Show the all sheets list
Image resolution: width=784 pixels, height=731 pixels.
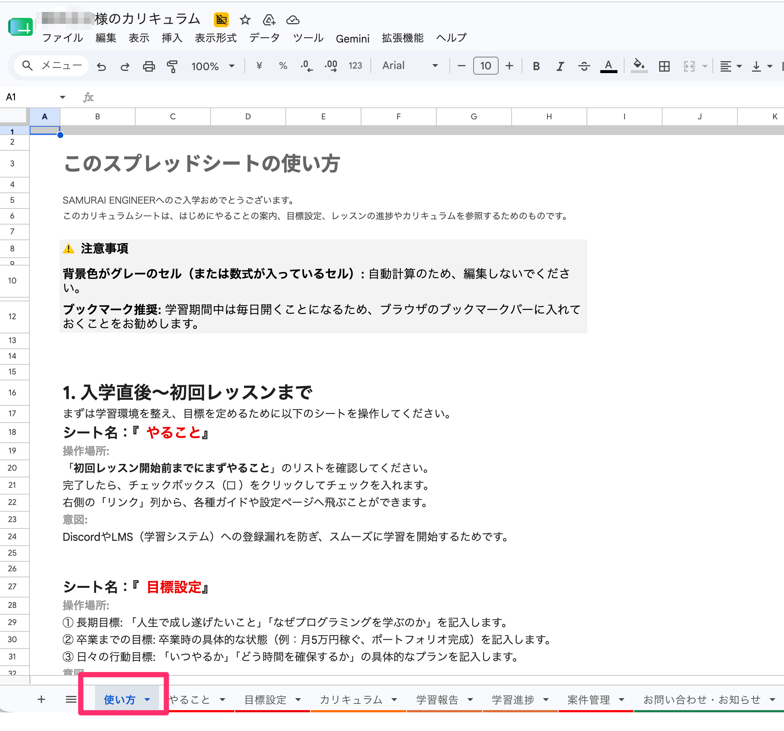(71, 699)
